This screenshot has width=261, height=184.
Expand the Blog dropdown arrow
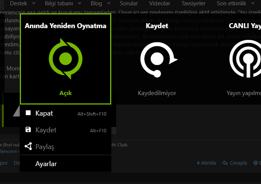click(x=109, y=3)
